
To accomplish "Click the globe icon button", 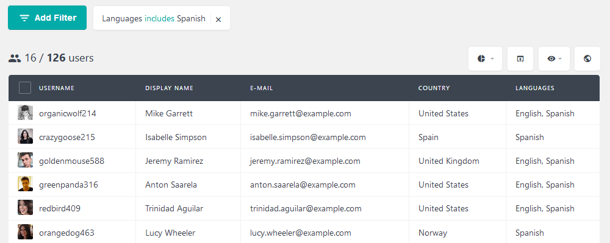I will (x=587, y=58).
